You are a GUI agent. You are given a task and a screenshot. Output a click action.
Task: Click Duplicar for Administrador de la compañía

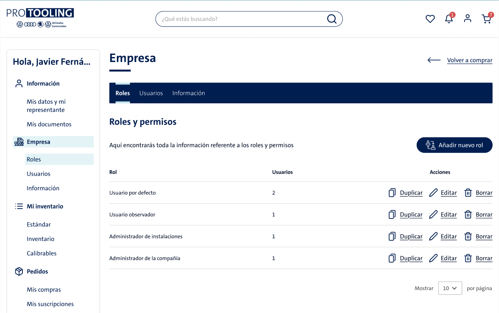point(411,258)
